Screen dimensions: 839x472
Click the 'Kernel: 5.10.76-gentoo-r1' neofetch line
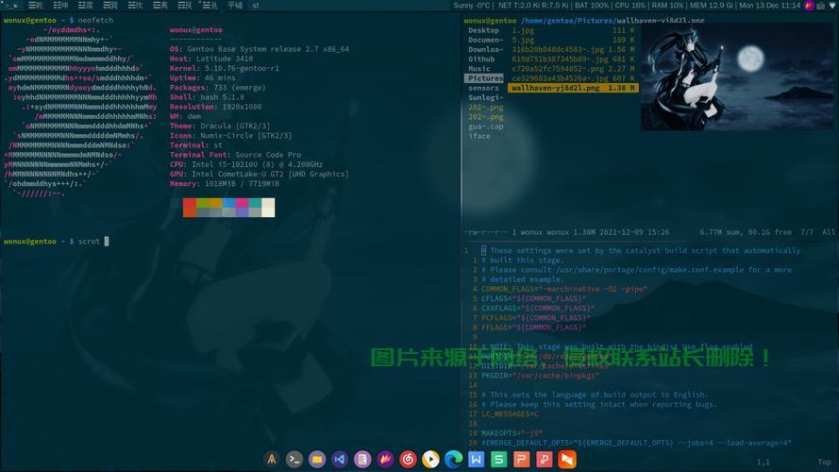(x=225, y=69)
